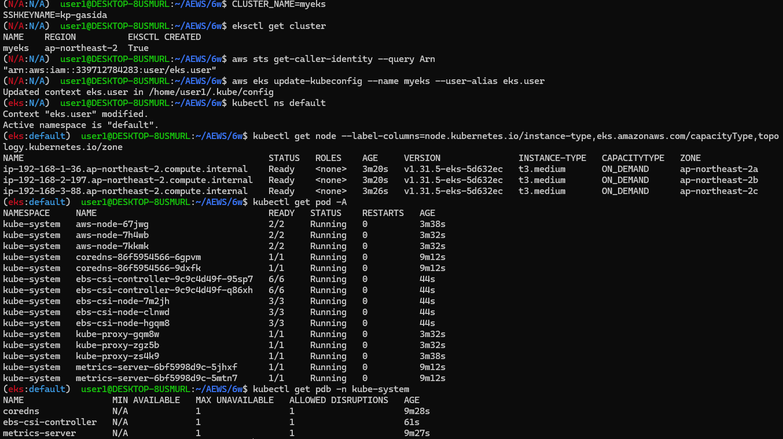The height and width of the screenshot is (439, 783).
Task: Click the MIN AVAILABLE column header
Action: [x=146, y=400]
